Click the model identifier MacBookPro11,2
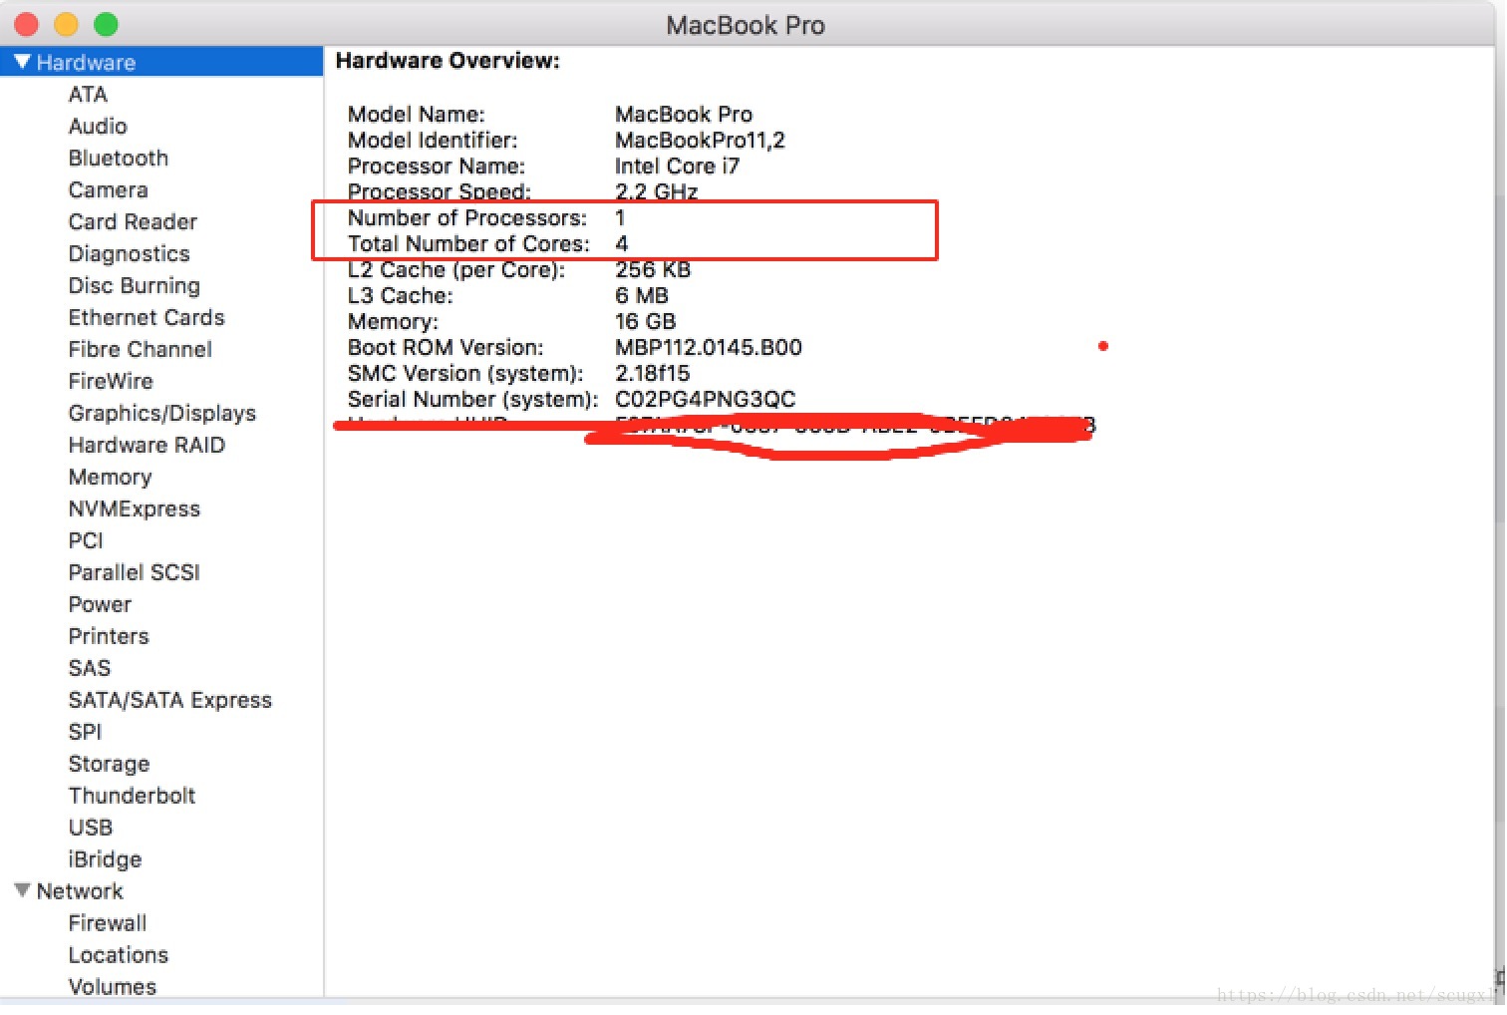Screen dimensions: 1507x1015 tap(700, 140)
